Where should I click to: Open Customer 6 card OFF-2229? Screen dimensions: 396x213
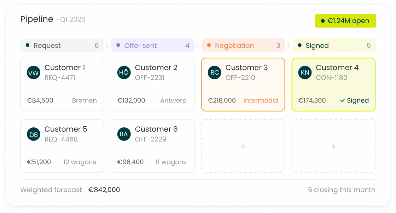tap(152, 146)
